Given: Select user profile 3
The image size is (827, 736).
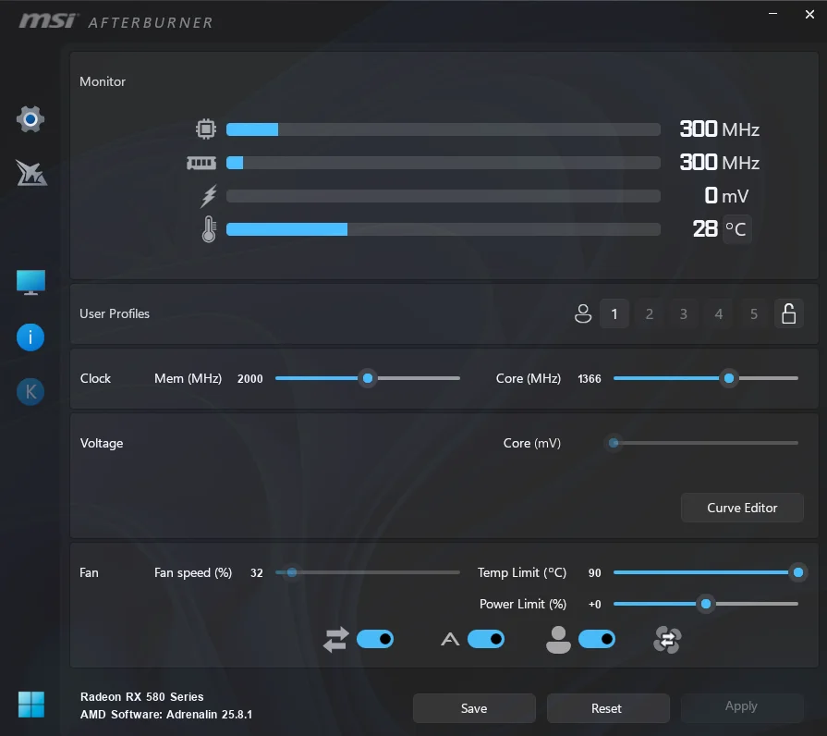Looking at the screenshot, I should pos(684,314).
